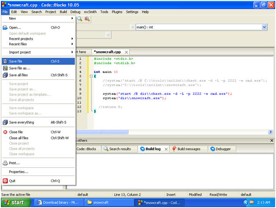Choose Properties… entry

(x=38, y=172)
